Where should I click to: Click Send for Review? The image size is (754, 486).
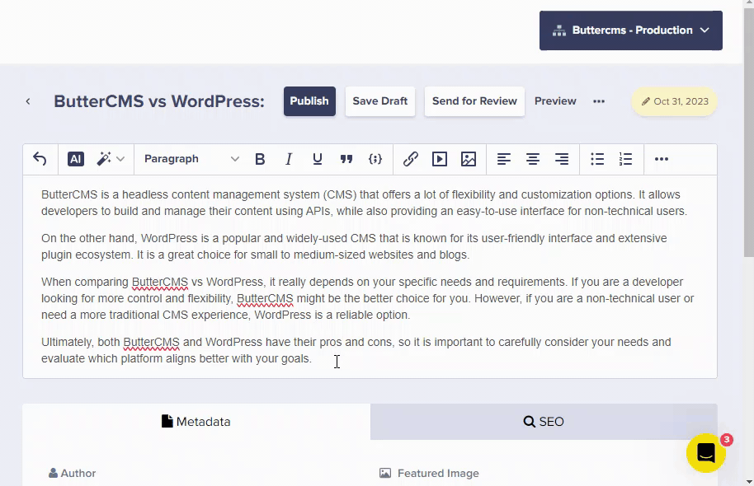coord(474,101)
